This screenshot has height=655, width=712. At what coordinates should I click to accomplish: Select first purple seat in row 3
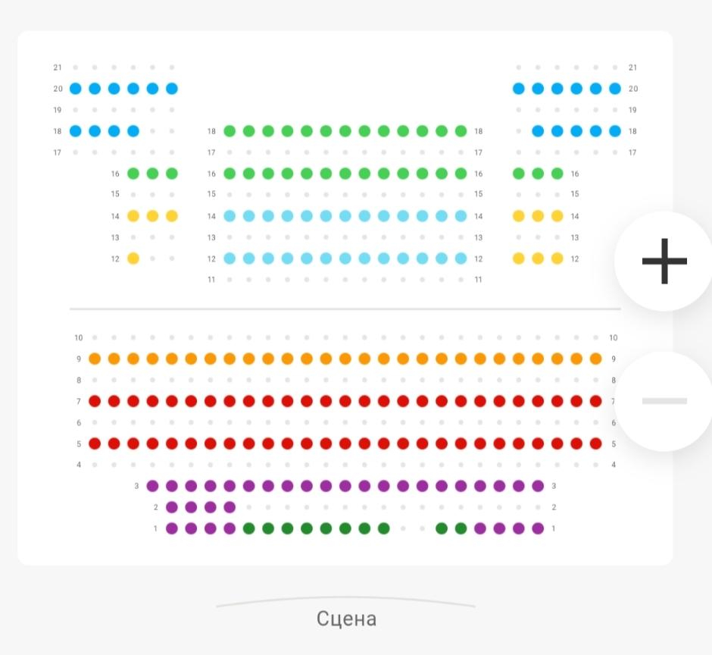point(152,486)
